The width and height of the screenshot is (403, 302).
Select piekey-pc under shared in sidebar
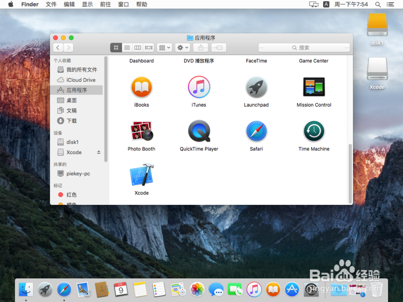pyautogui.click(x=77, y=174)
